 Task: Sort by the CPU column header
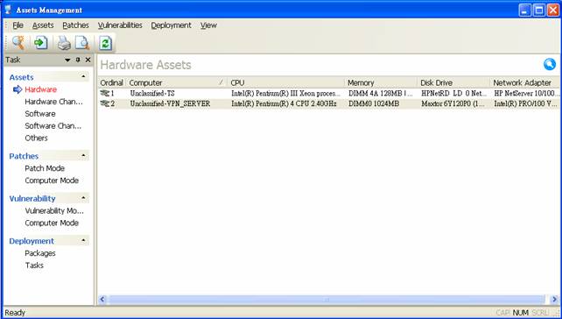(286, 82)
